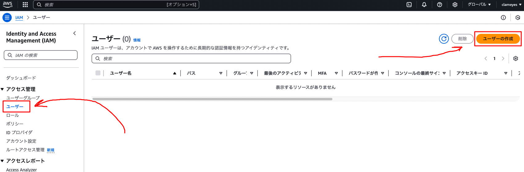Click the top search bar magnifier icon
The height and width of the screenshot is (172, 524).
(x=39, y=5)
